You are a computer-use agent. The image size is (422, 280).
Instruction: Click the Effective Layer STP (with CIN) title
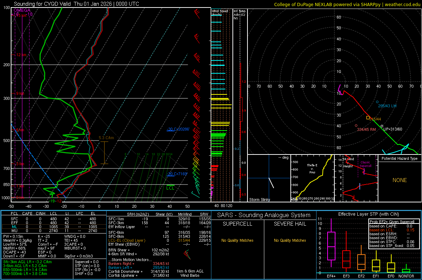click(368, 214)
